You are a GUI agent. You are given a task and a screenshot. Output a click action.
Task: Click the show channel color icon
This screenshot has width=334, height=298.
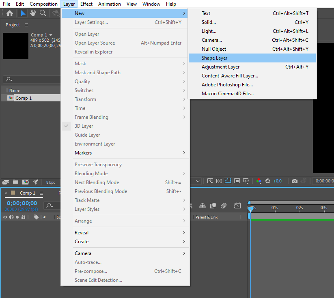[x=259, y=181]
